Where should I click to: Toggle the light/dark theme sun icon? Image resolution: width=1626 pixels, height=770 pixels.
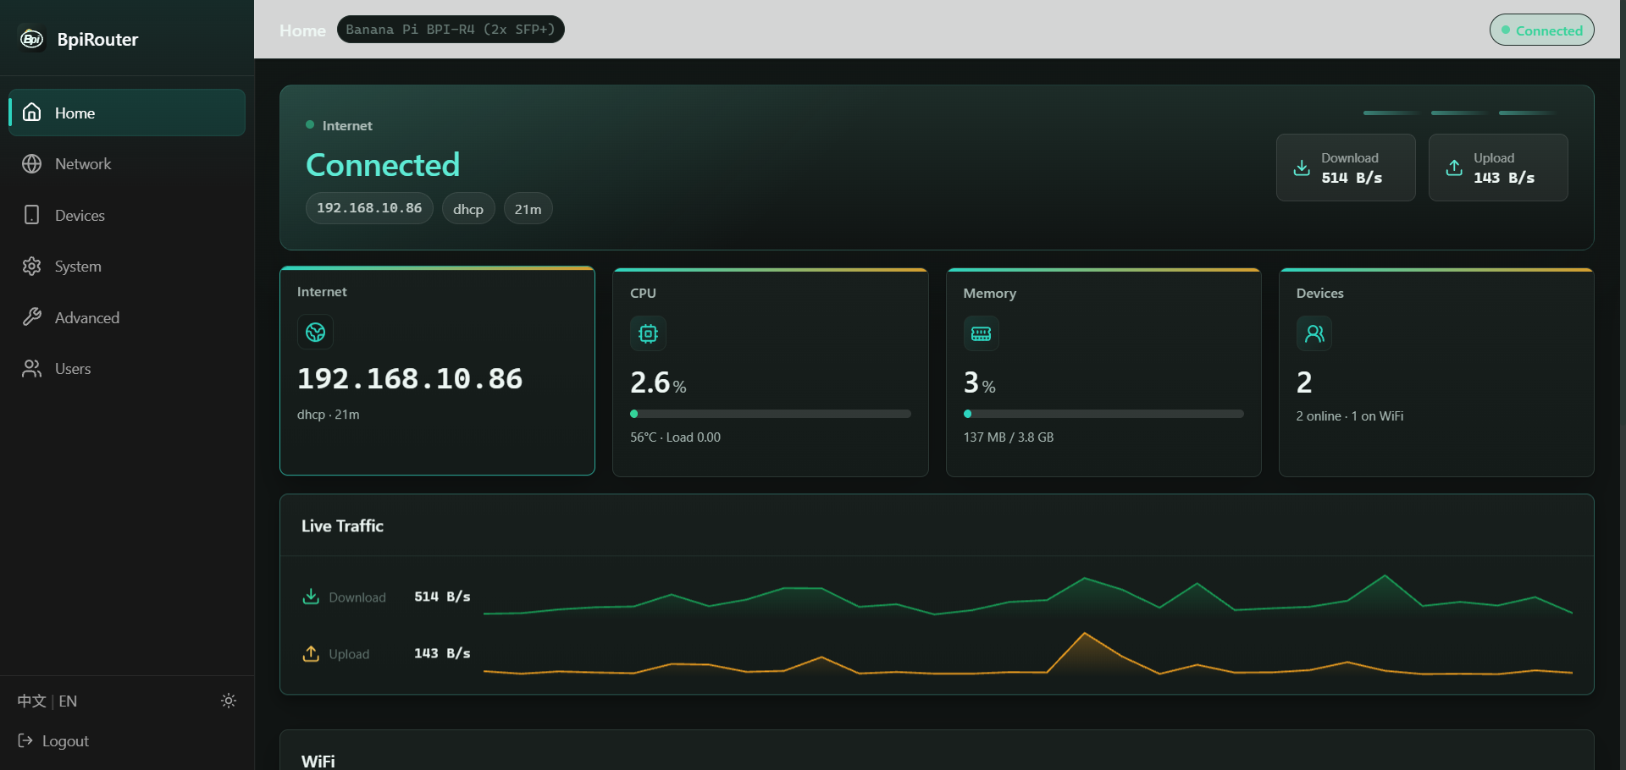[x=229, y=701]
